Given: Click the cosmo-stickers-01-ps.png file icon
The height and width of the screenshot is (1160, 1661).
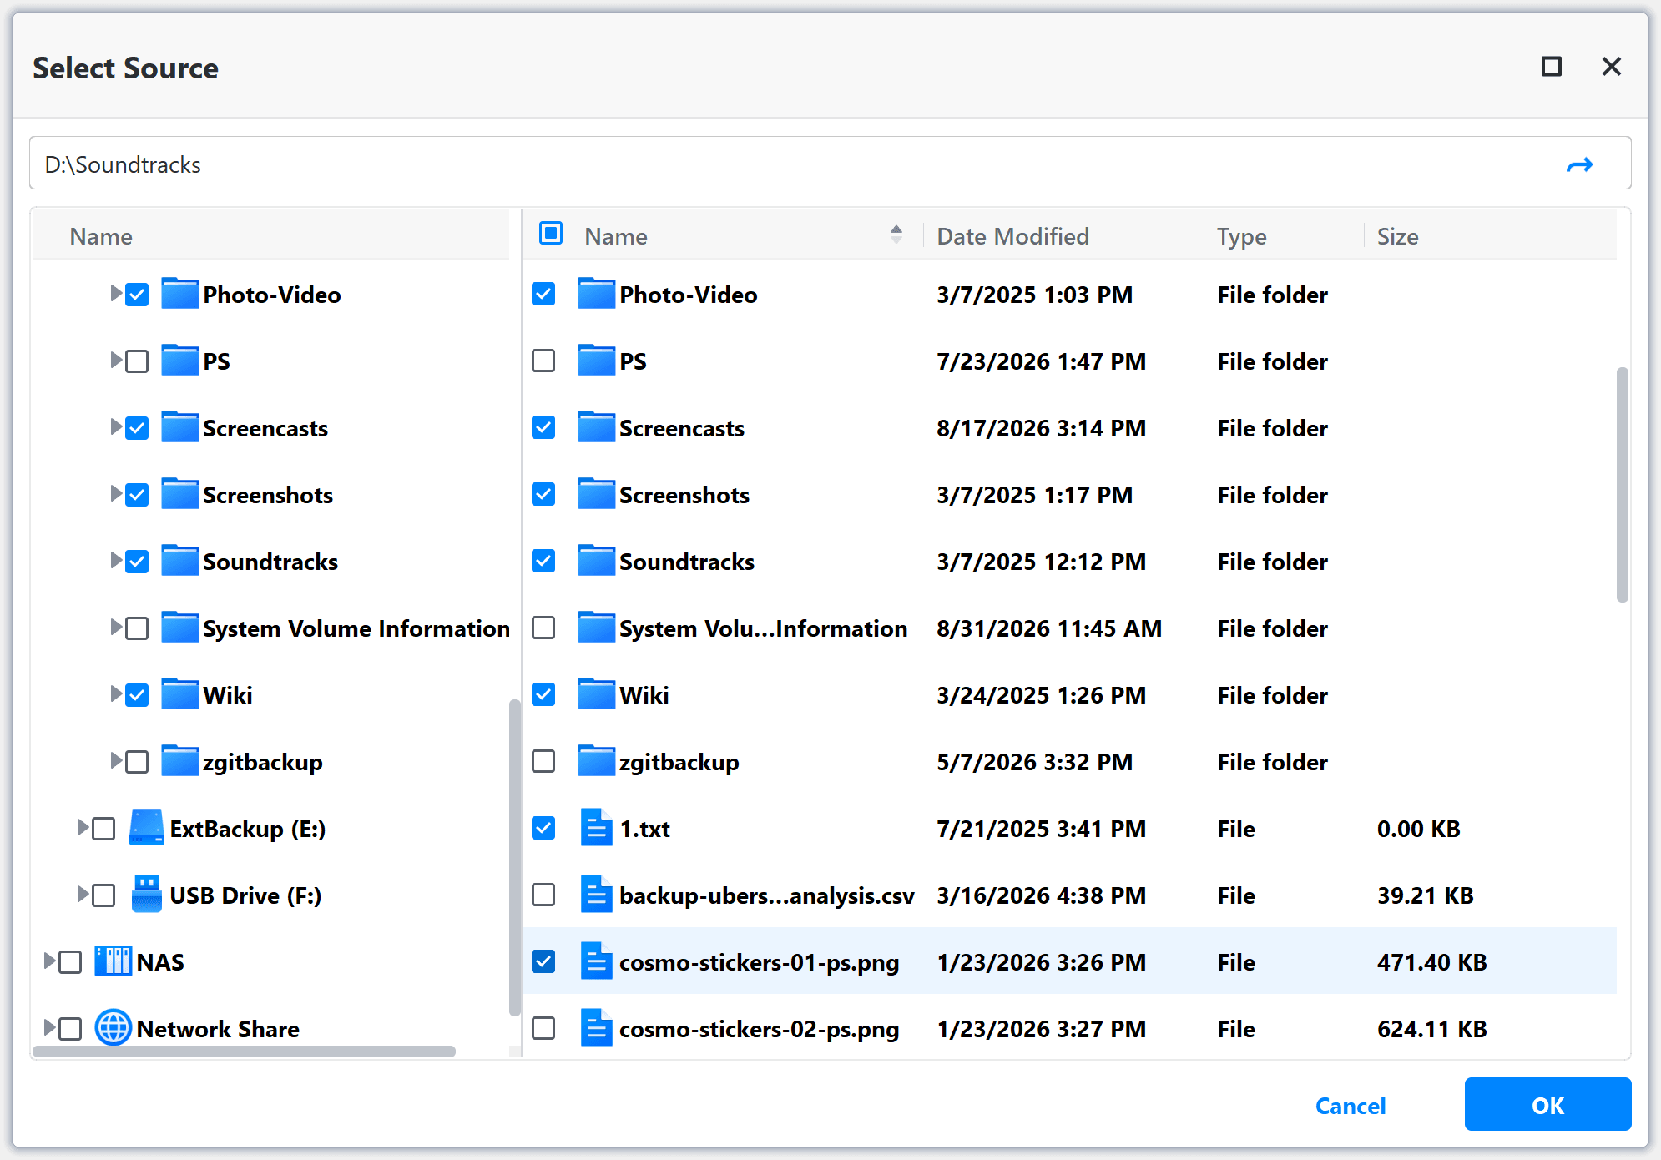Looking at the screenshot, I should 596,961.
